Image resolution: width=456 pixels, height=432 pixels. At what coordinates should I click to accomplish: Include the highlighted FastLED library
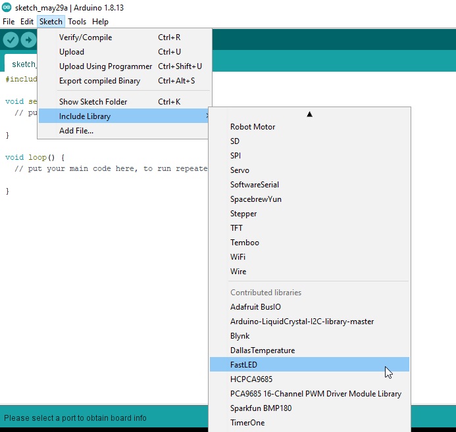[x=309, y=364]
